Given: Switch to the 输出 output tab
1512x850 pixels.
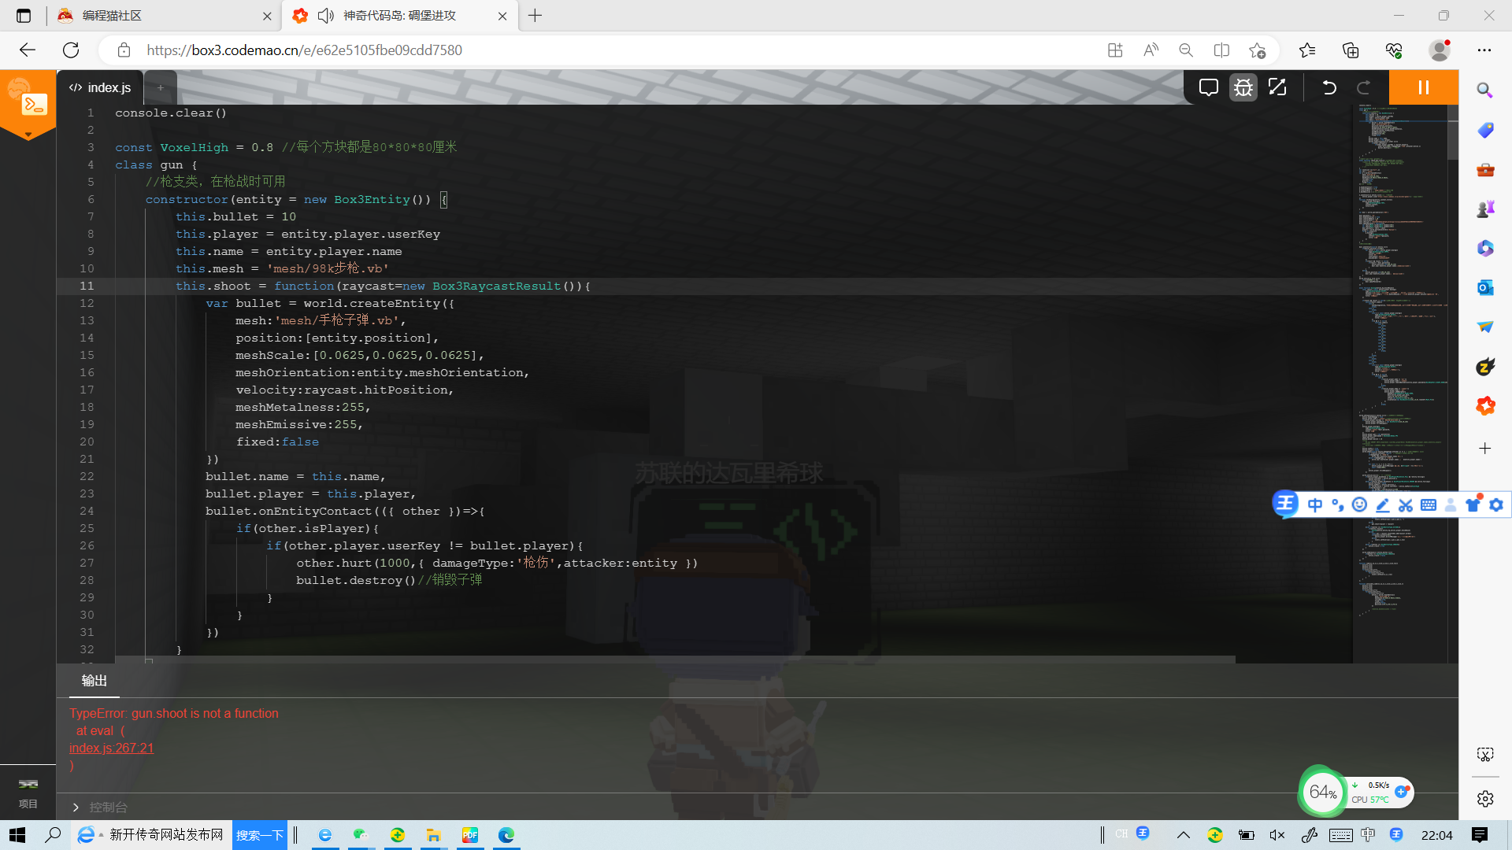Looking at the screenshot, I should (x=94, y=681).
